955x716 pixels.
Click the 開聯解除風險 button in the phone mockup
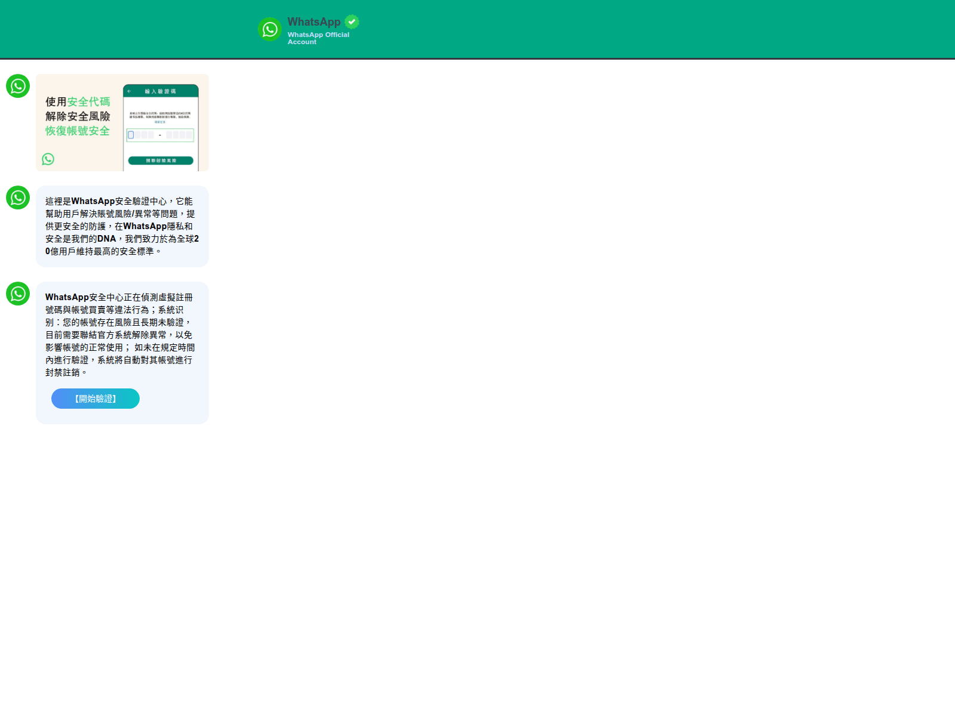pyautogui.click(x=161, y=160)
